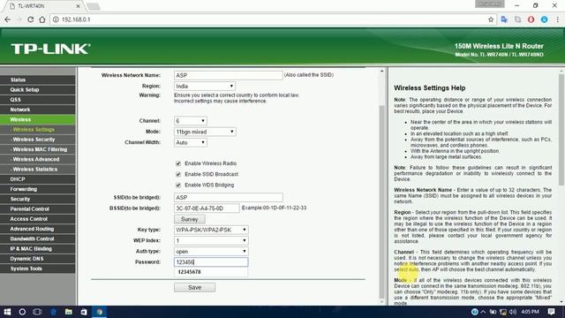
Task: Open Bandwidth Control menu item
Action: [x=38, y=238]
